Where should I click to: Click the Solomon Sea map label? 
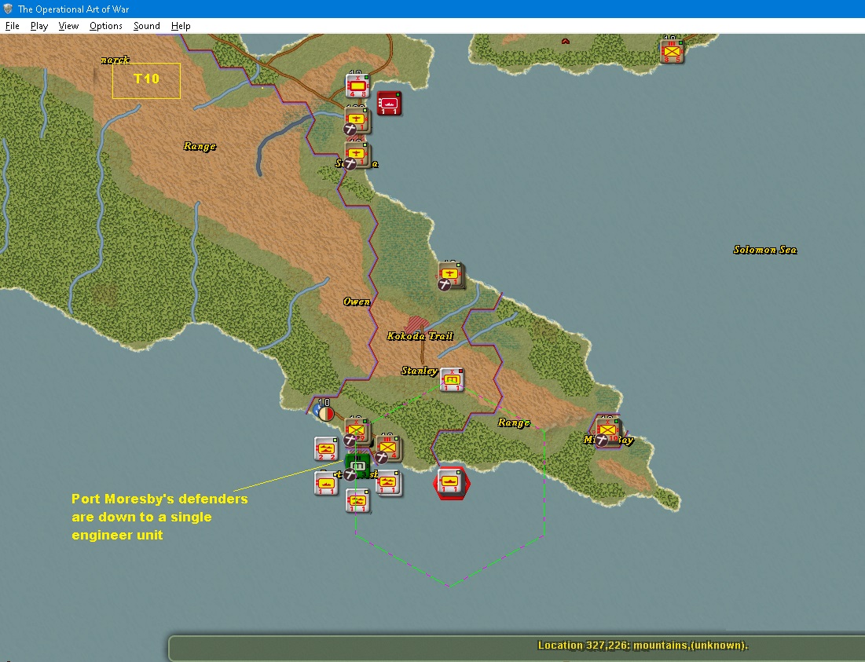coord(765,250)
